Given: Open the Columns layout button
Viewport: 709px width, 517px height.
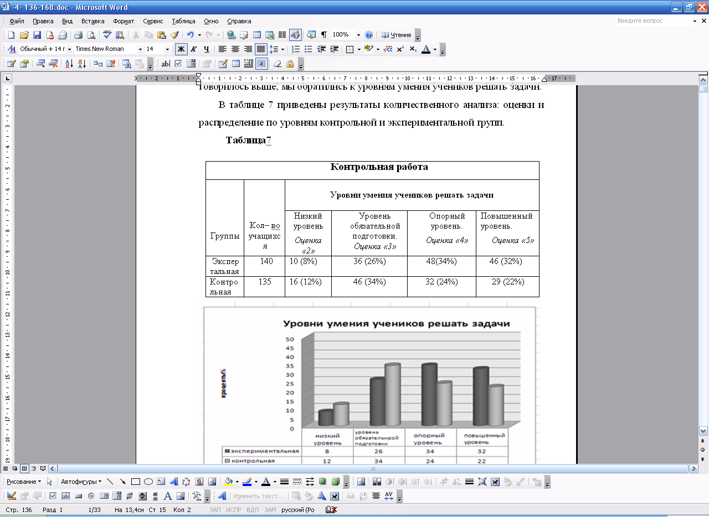Looking at the screenshot, I should click(x=282, y=35).
